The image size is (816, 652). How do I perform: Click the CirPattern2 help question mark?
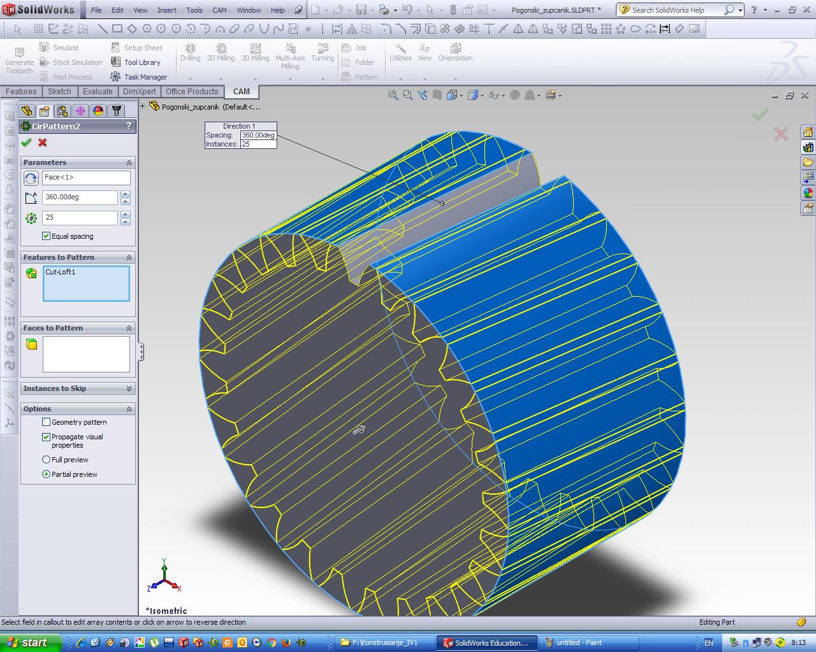tap(129, 126)
